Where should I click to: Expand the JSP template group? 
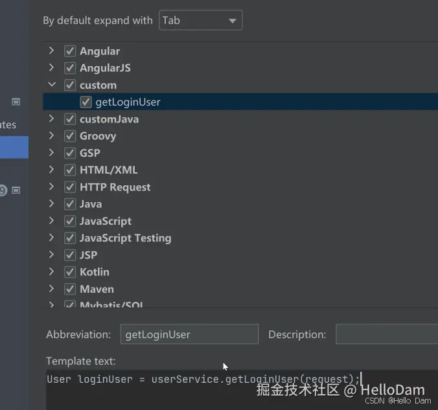[x=51, y=255]
